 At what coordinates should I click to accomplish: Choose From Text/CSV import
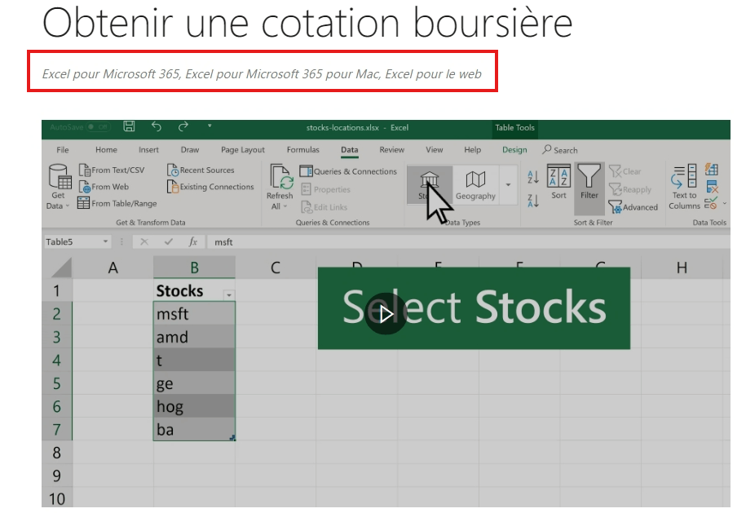tap(112, 170)
